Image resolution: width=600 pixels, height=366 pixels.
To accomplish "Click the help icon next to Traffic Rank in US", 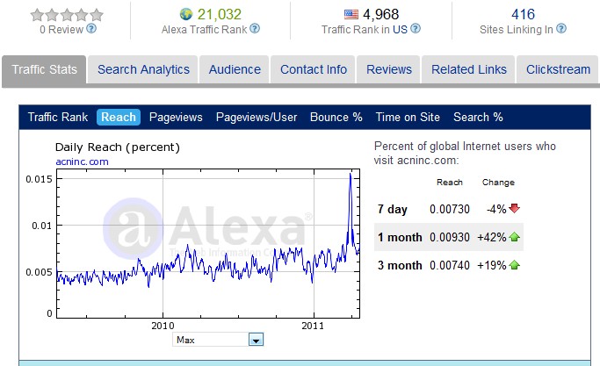I will 416,29.
